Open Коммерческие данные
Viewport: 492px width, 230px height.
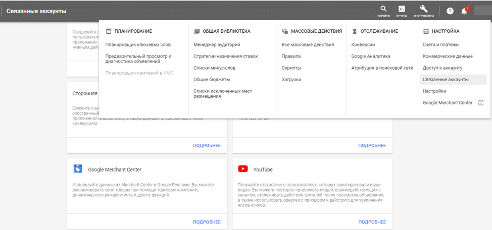point(448,56)
